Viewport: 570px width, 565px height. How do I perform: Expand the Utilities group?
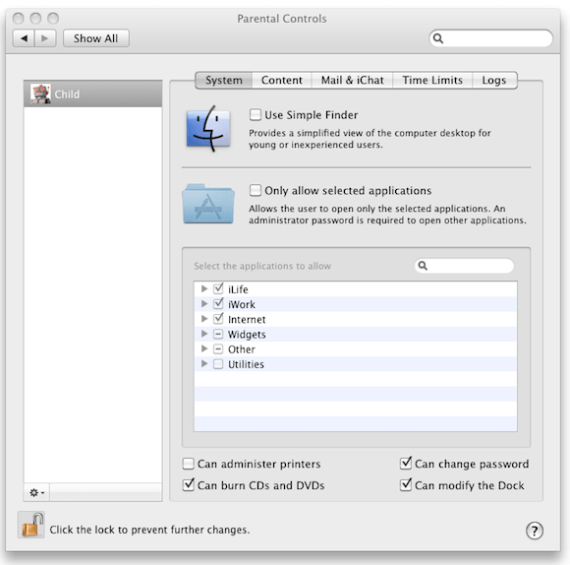[204, 363]
